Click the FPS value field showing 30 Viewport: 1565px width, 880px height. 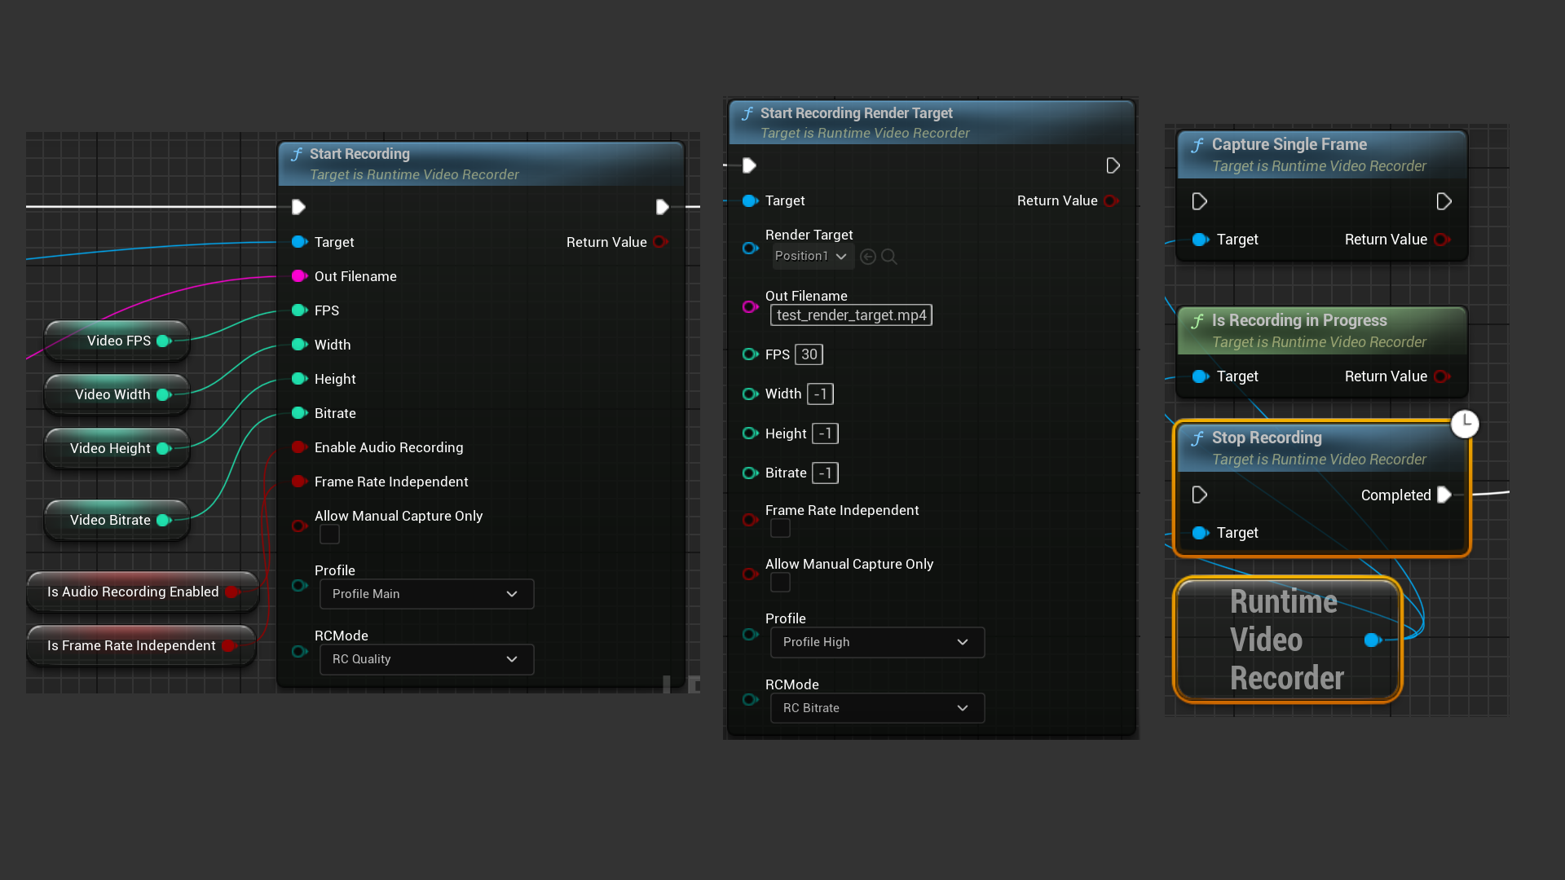pyautogui.click(x=809, y=354)
